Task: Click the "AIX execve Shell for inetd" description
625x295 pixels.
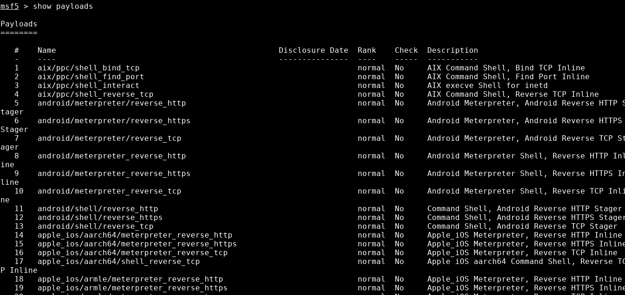Action: pos(487,86)
